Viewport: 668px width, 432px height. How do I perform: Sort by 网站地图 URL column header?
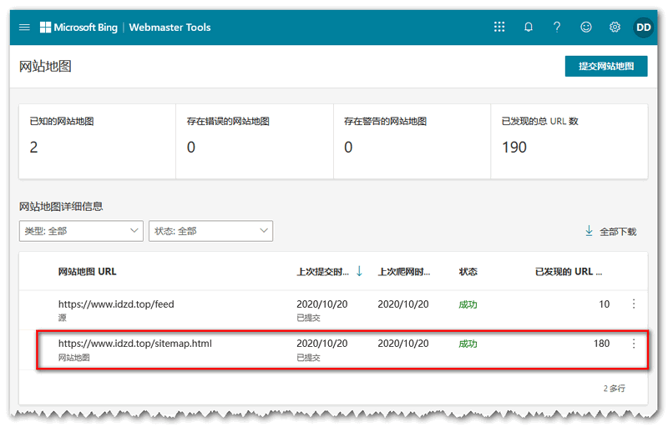click(88, 272)
